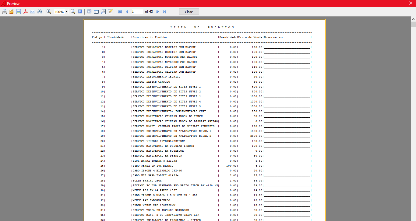Click the page number input field
The height and width of the screenshot is (221, 416).
click(x=137, y=12)
